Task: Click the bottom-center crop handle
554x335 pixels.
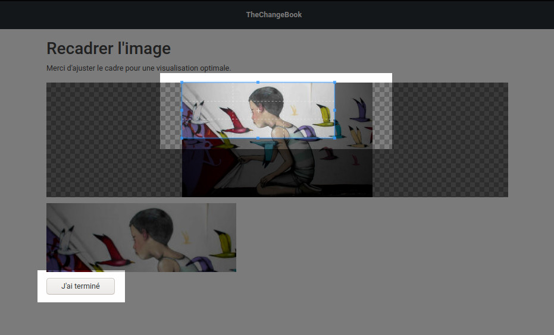Action: coord(258,138)
